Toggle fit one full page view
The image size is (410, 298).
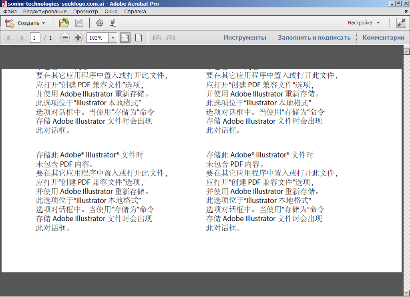139,38
